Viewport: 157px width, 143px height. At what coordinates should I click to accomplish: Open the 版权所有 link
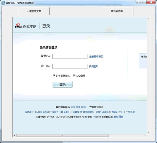[118, 117]
